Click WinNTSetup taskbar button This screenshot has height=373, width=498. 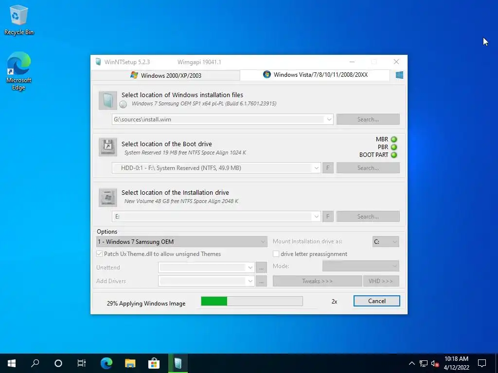point(178,363)
